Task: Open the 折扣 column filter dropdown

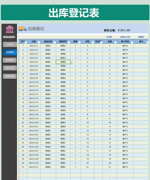Action: pyautogui.click(x=101, y=43)
